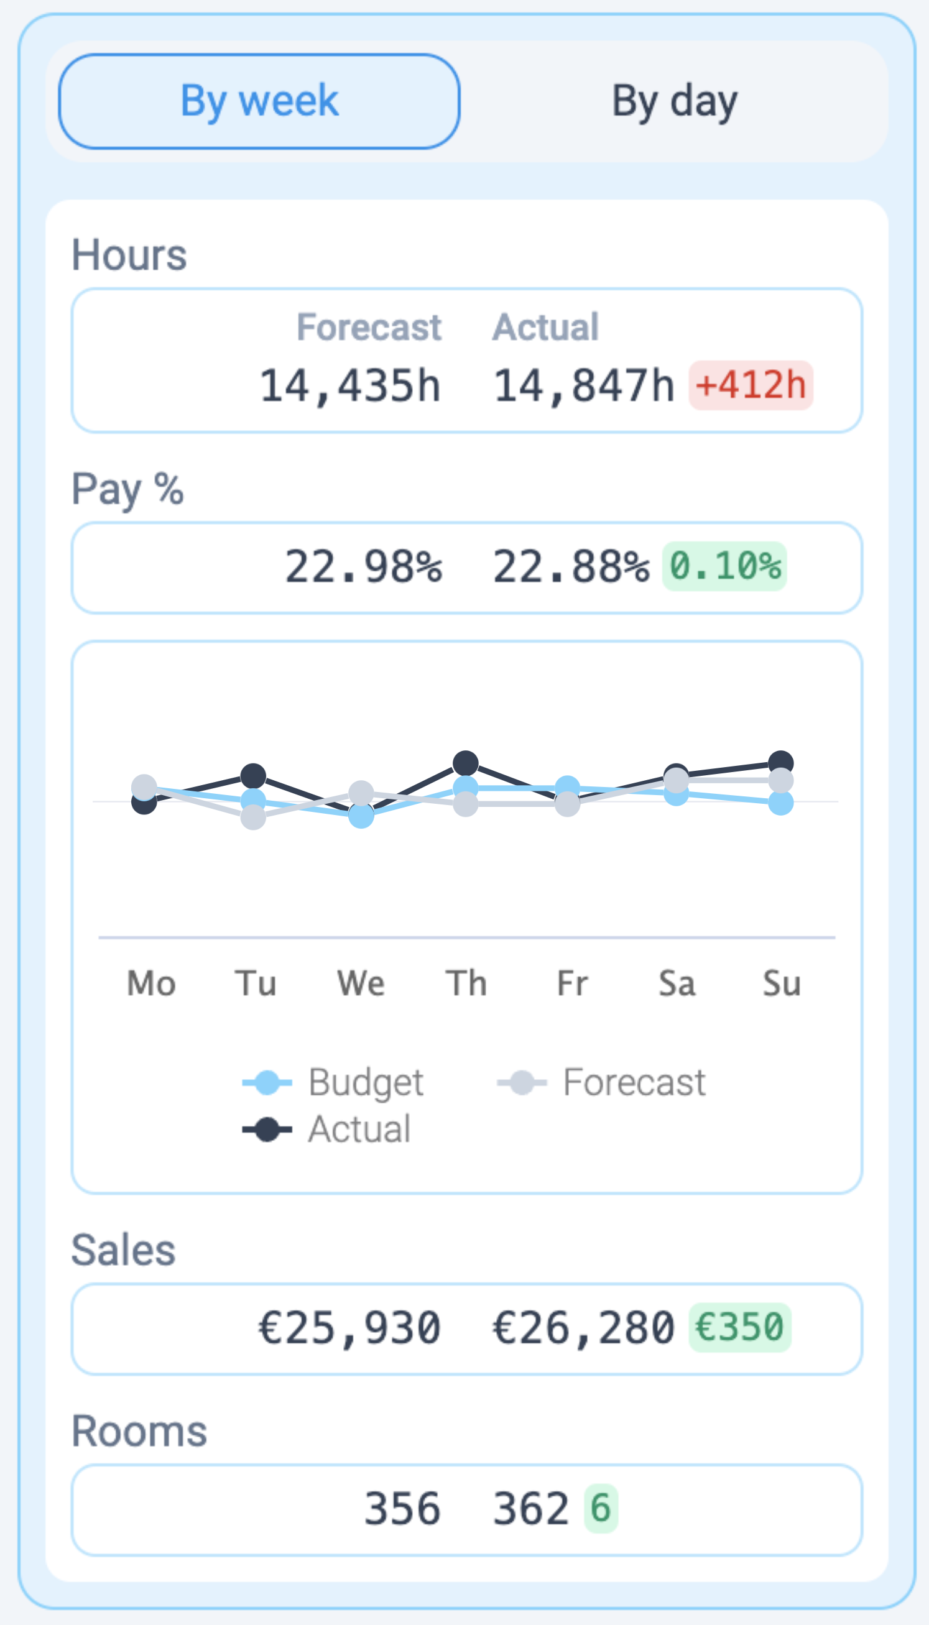Select the forecast sales value €25,930
The image size is (929, 1625).
tap(349, 1328)
